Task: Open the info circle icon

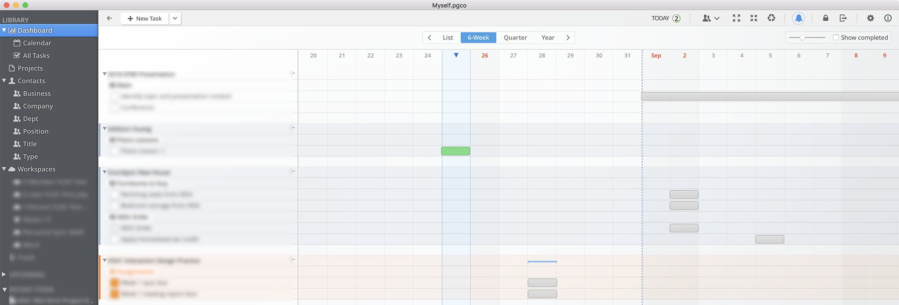Action: pyautogui.click(x=888, y=18)
